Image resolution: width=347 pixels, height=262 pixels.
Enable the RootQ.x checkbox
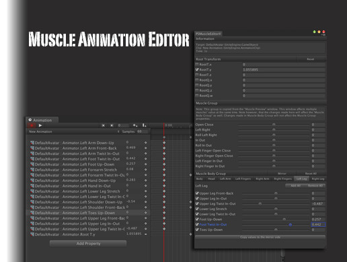197,80
